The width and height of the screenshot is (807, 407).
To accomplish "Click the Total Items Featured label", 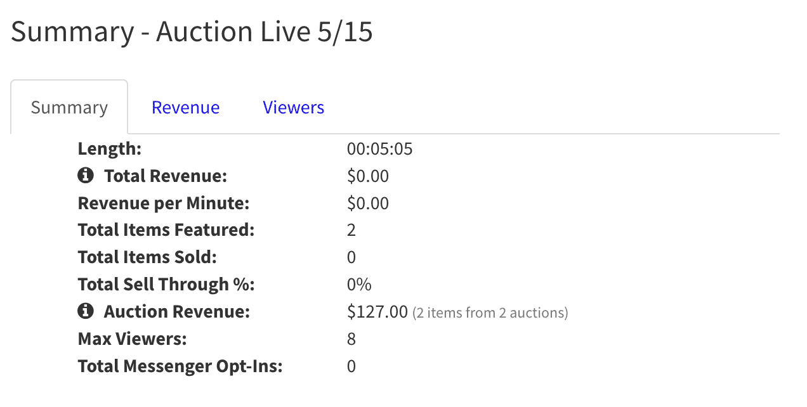I will [x=166, y=230].
